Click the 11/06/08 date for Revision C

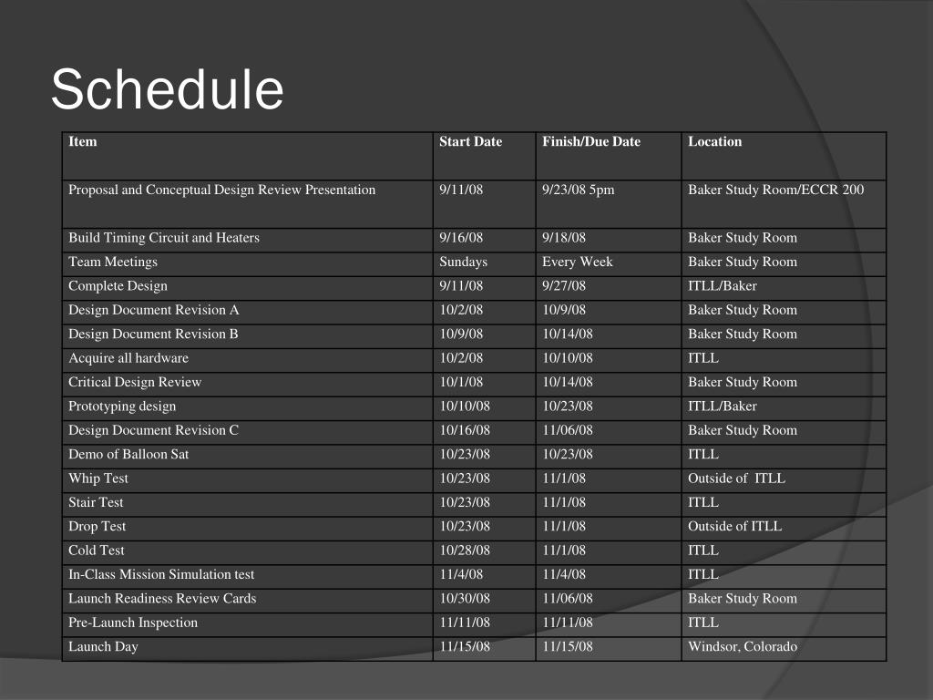coord(567,430)
